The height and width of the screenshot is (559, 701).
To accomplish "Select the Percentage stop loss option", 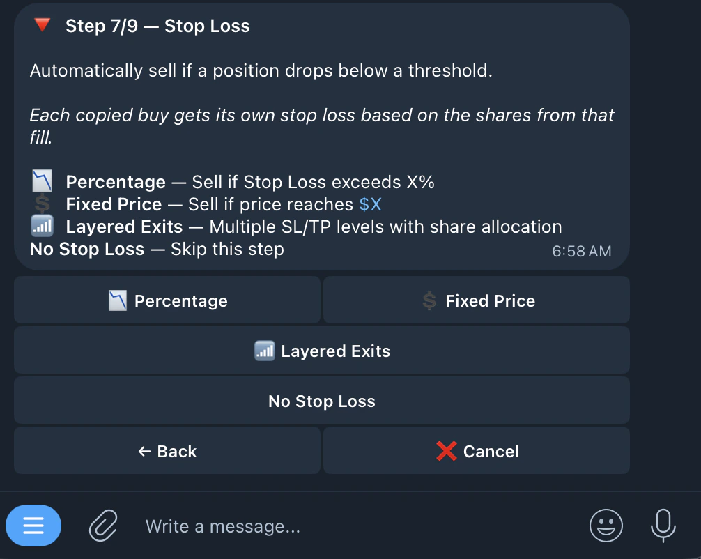I will click(167, 300).
